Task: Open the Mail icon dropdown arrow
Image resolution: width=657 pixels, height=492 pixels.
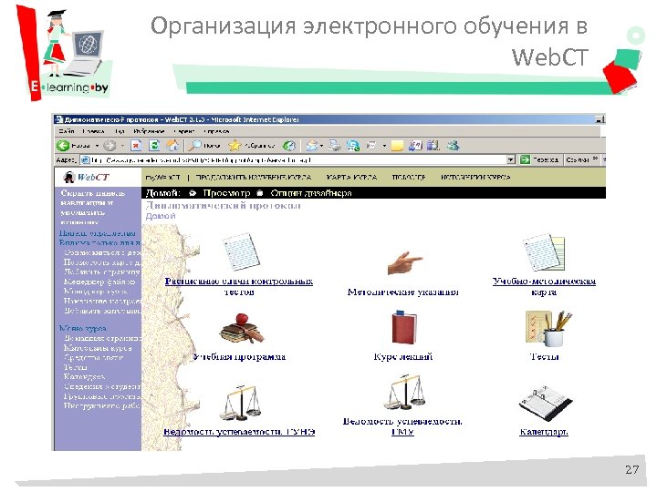Action: [321, 146]
